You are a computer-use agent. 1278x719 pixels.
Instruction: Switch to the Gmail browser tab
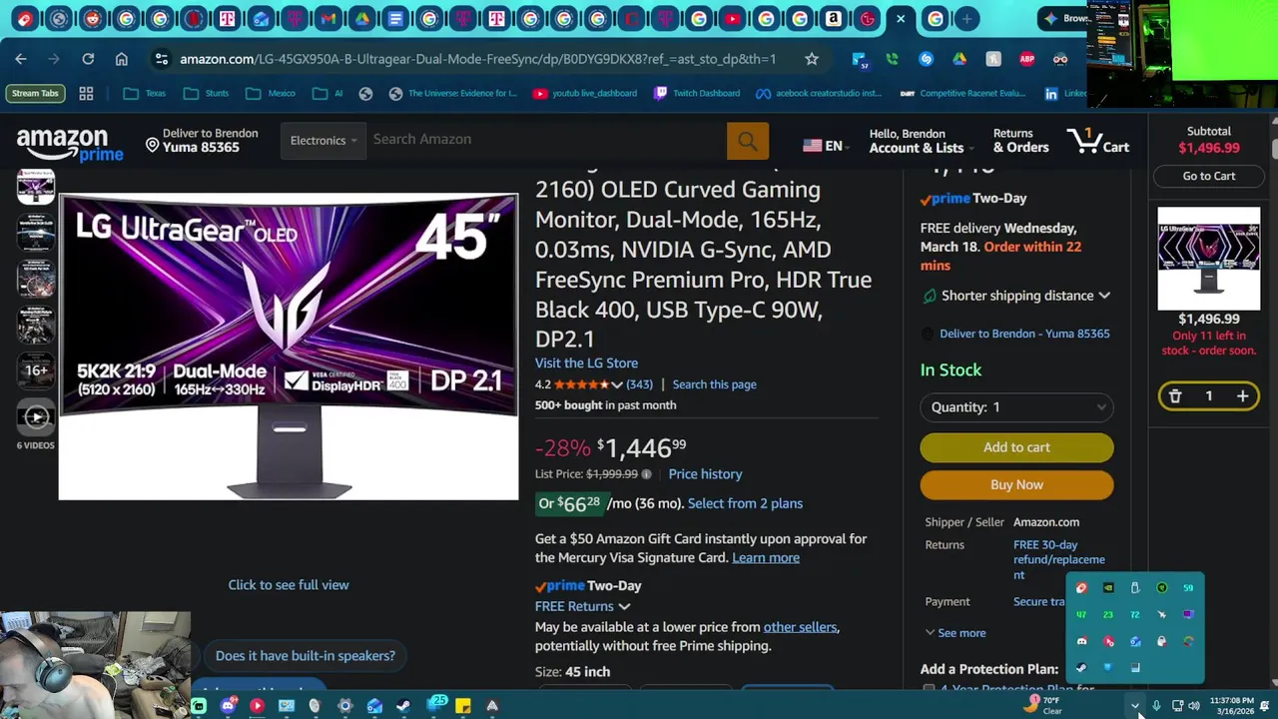point(328,18)
